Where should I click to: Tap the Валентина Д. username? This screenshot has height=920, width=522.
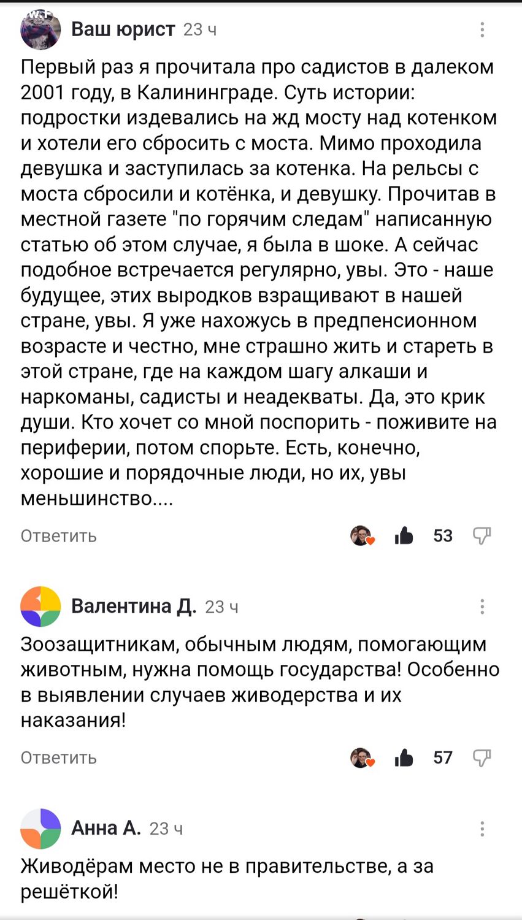pyautogui.click(x=134, y=607)
